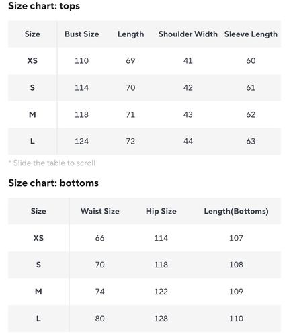Select the L row label in bottoms chart

(x=38, y=319)
